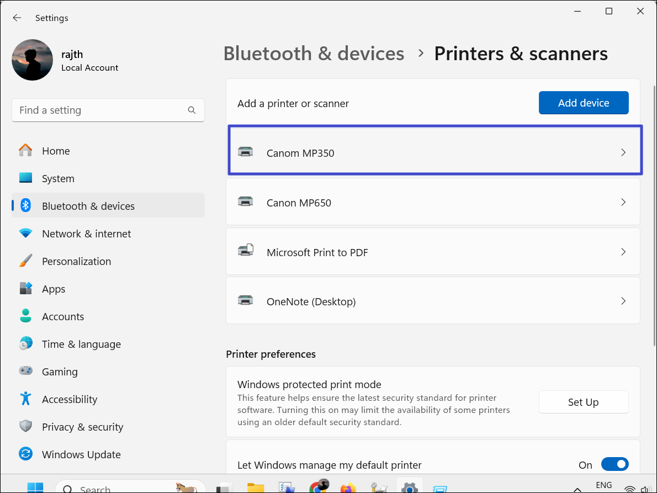Open Personalization via paintbrush icon
The image size is (657, 493).
tap(25, 261)
